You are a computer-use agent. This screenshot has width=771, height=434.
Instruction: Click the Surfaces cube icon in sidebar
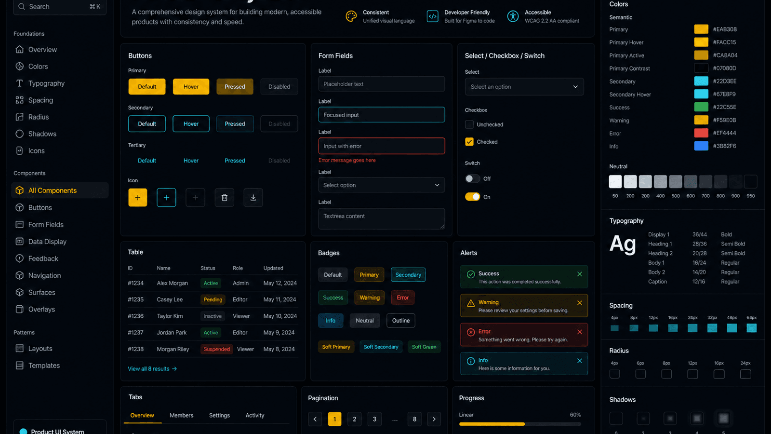pyautogui.click(x=19, y=292)
